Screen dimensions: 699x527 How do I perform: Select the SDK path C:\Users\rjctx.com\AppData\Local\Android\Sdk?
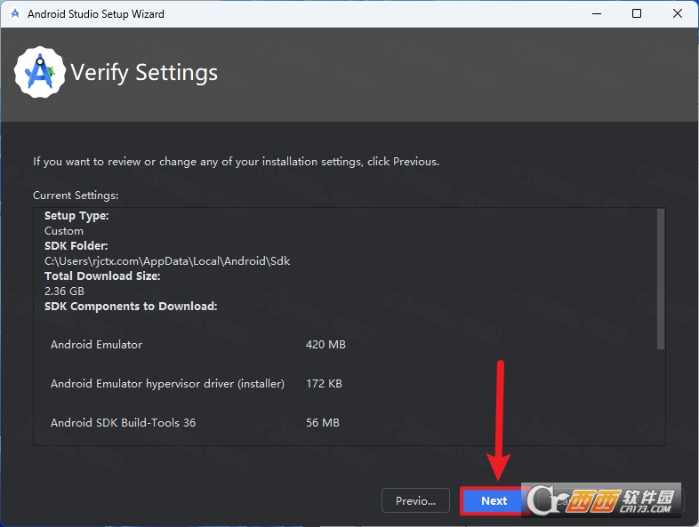point(167,261)
